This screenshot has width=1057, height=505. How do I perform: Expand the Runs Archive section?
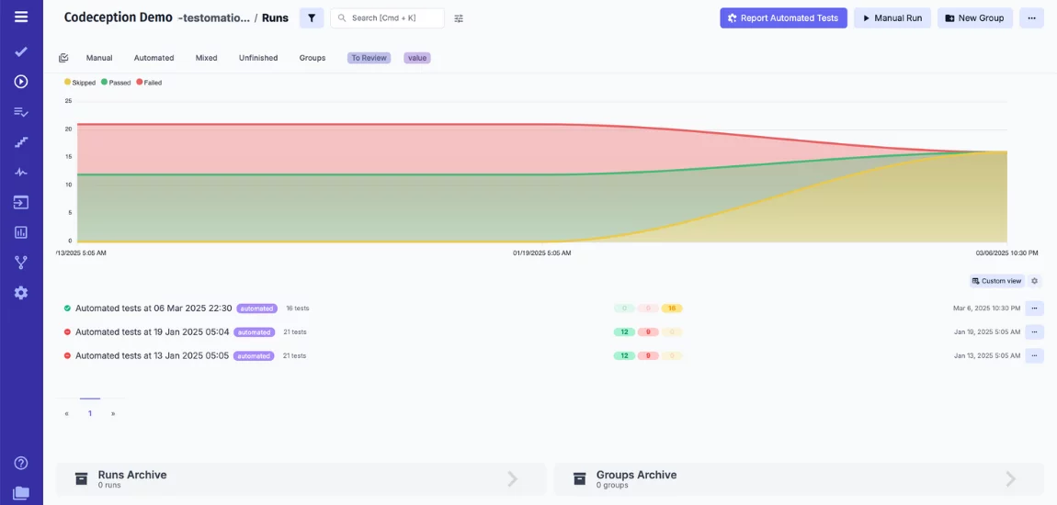pyautogui.click(x=301, y=478)
